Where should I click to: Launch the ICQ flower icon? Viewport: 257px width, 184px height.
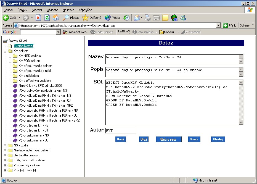pyautogui.click(x=174, y=18)
